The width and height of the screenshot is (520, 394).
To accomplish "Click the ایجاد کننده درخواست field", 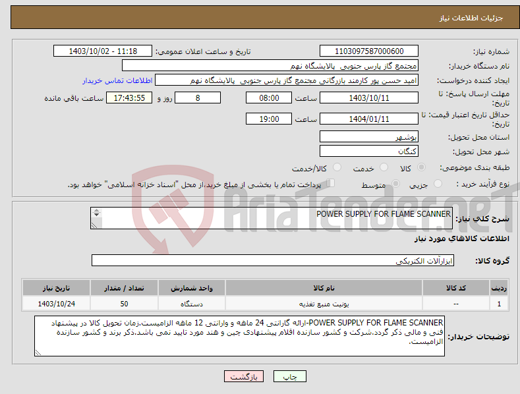I will point(287,80).
